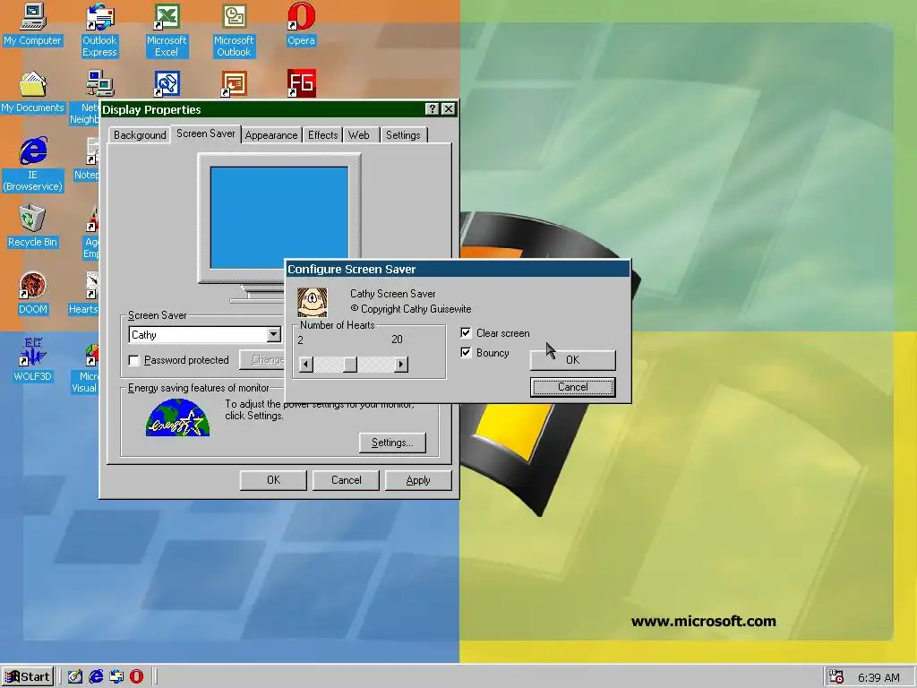The height and width of the screenshot is (688, 917).
Task: Open Hearts game shortcut on desktop
Action: [x=83, y=293]
